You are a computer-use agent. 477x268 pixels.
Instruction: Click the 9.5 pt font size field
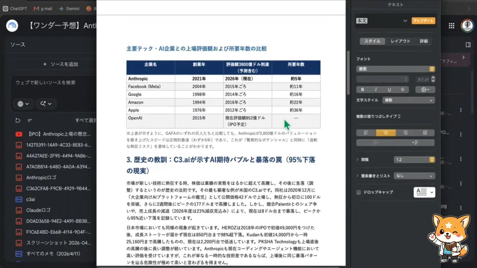pos(423,79)
